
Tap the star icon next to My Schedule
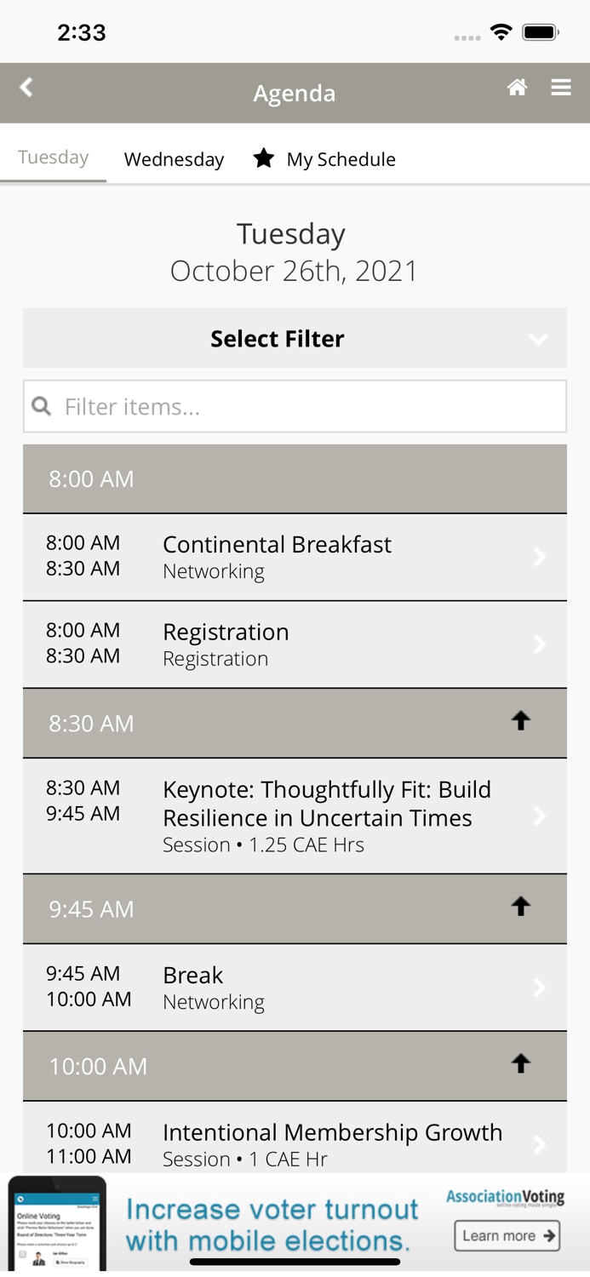tap(264, 157)
